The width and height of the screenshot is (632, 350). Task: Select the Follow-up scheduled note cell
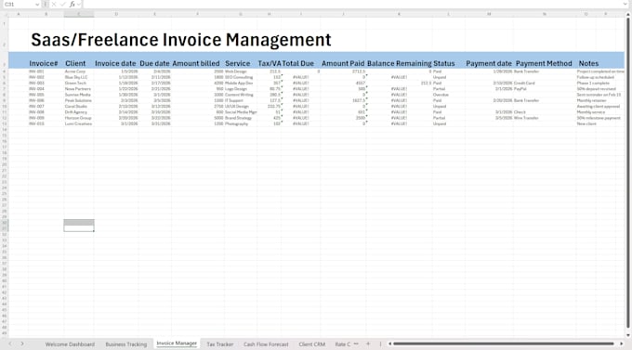point(596,77)
